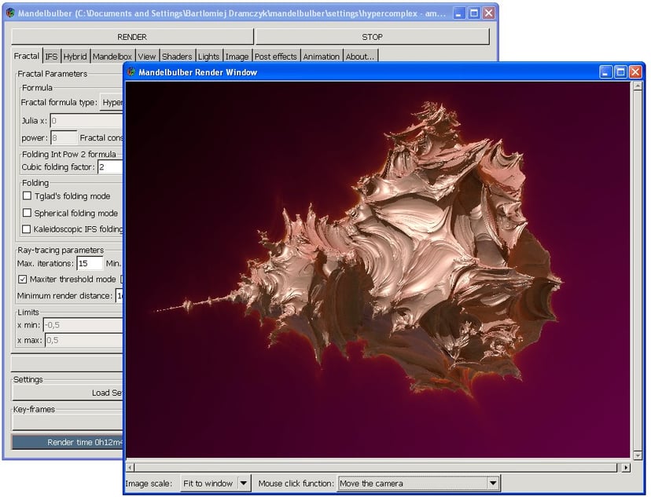Click the Mandelbulber Render Window title bar icon
Viewport: 651px width, 497px height.
pyautogui.click(x=131, y=72)
